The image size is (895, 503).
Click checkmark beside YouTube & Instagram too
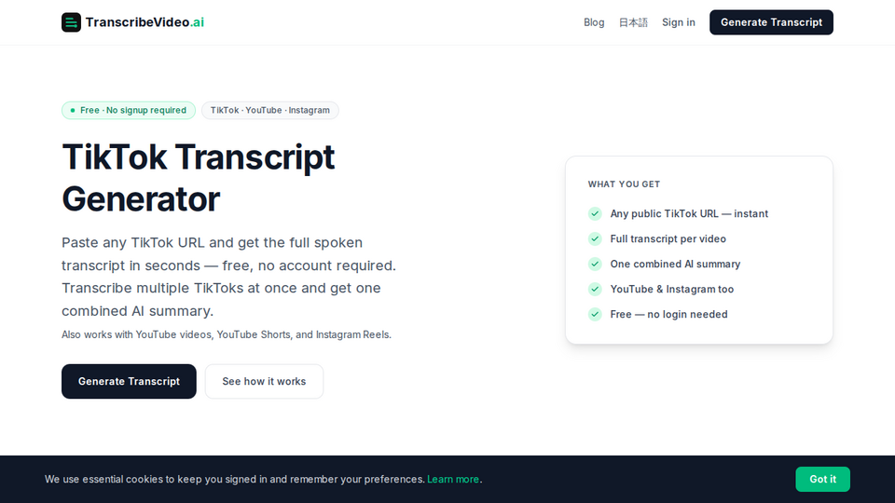[x=595, y=289]
